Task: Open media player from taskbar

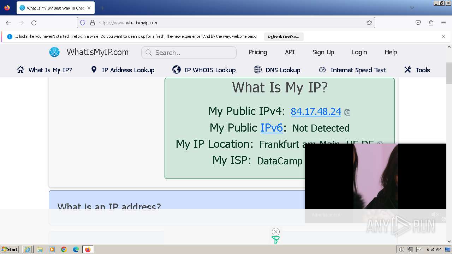Action: tap(52, 249)
